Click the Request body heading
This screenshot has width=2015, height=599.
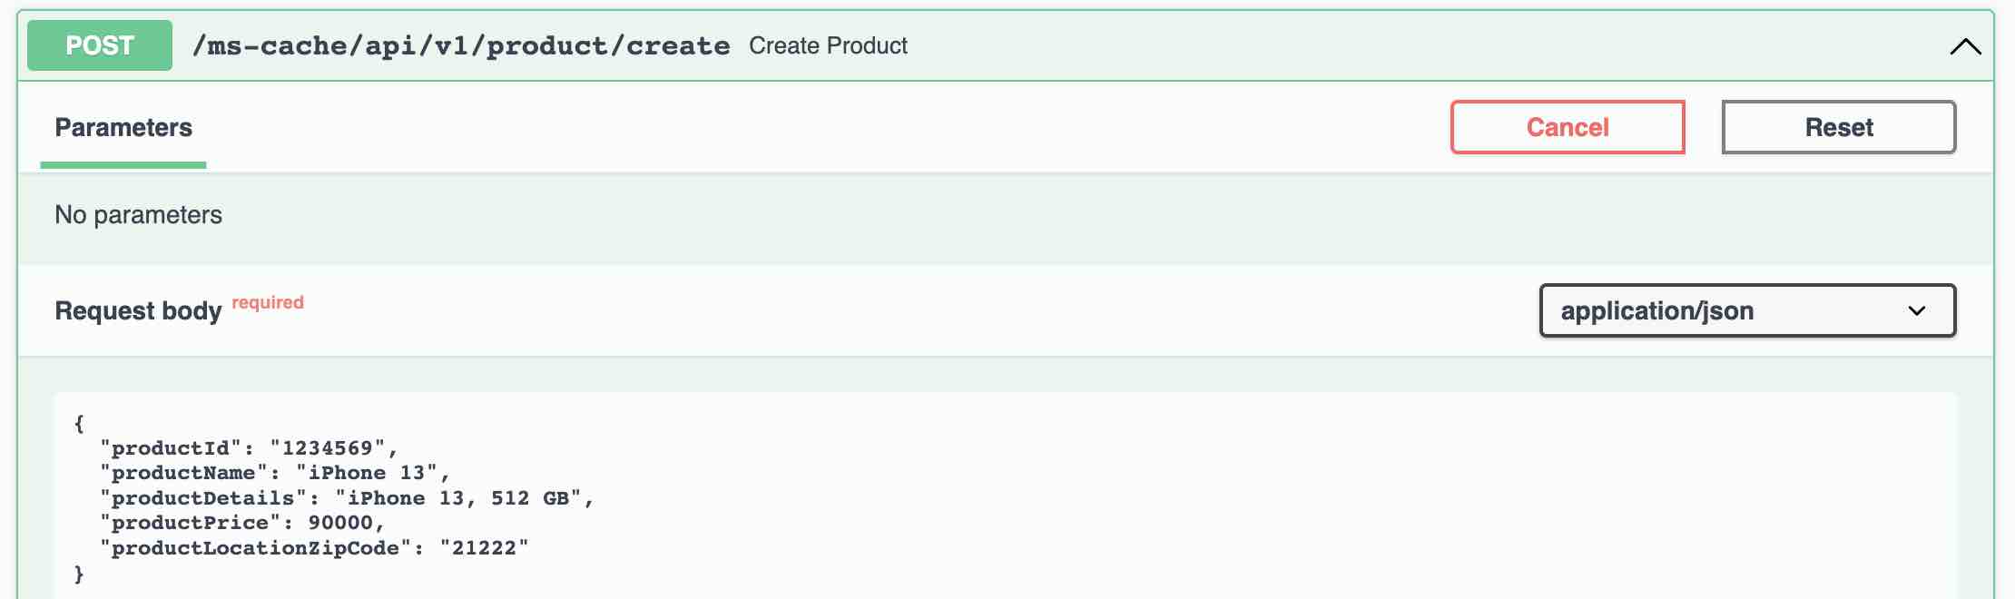pyautogui.click(x=138, y=310)
